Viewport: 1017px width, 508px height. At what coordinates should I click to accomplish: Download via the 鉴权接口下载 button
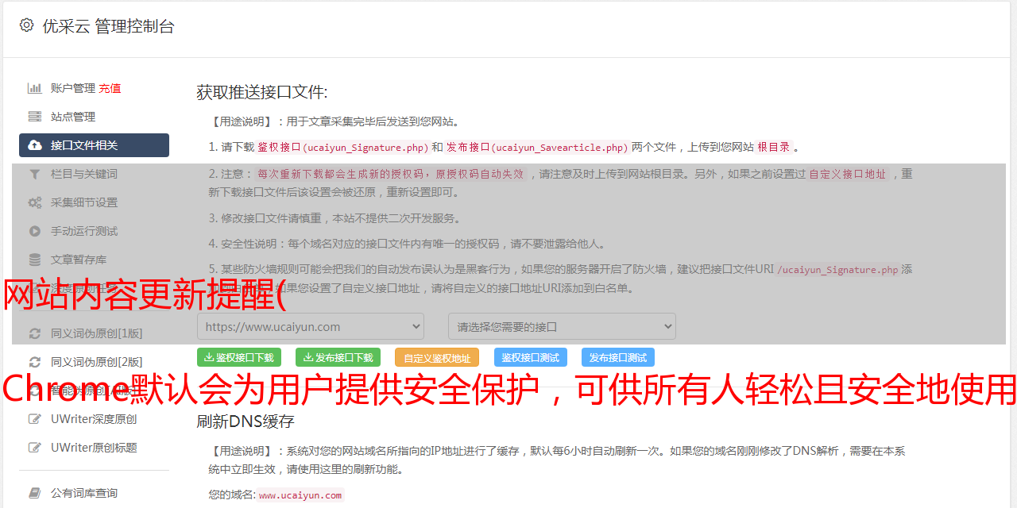(239, 357)
